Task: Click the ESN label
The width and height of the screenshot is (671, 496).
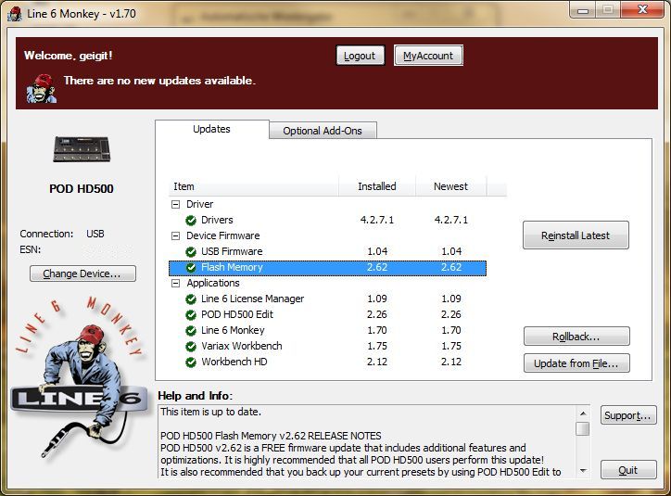Action: (30, 250)
